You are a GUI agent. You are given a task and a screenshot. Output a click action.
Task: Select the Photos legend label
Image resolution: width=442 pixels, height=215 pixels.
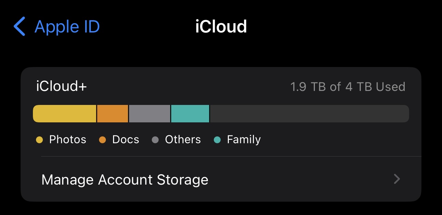point(68,139)
